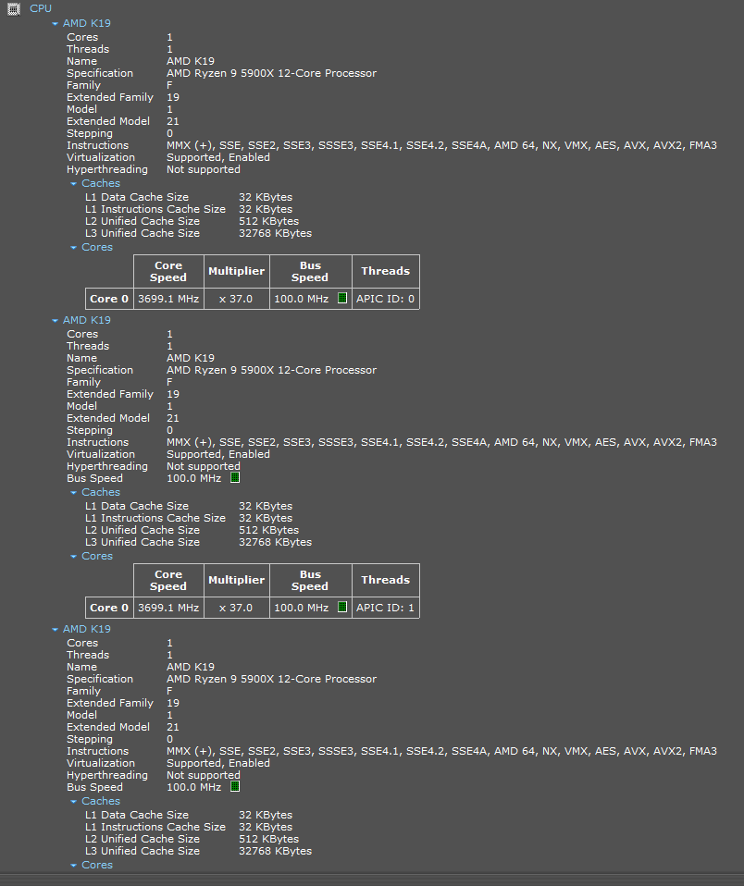
Task: Open the CPU section heading
Action: (x=41, y=8)
